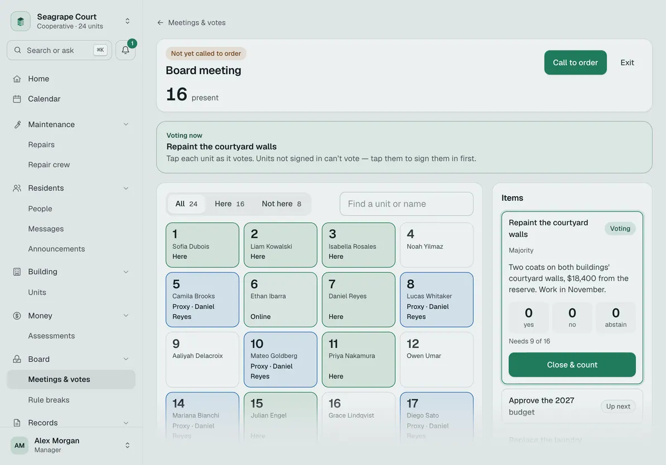Click the Records document icon
This screenshot has width=666, height=465.
click(x=17, y=423)
